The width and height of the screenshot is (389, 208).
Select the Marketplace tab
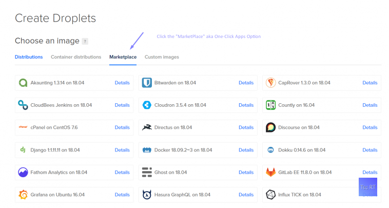tap(123, 57)
